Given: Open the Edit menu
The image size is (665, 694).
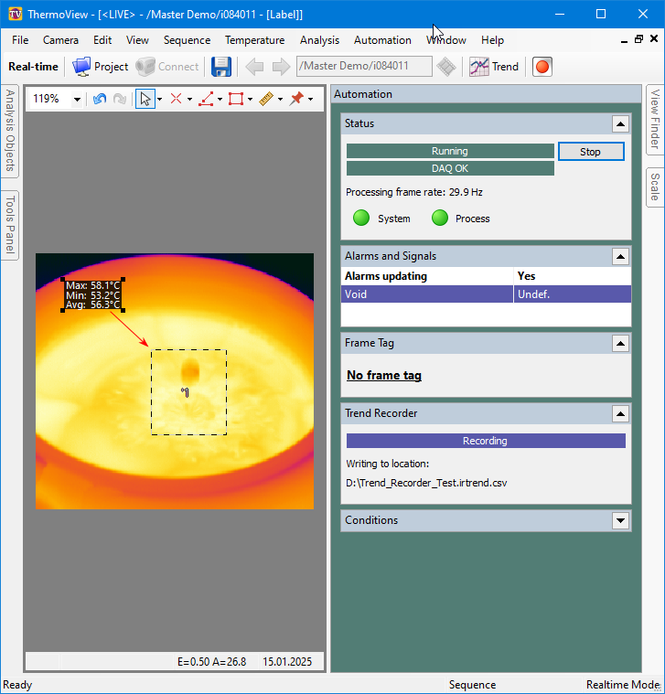Looking at the screenshot, I should [102, 40].
